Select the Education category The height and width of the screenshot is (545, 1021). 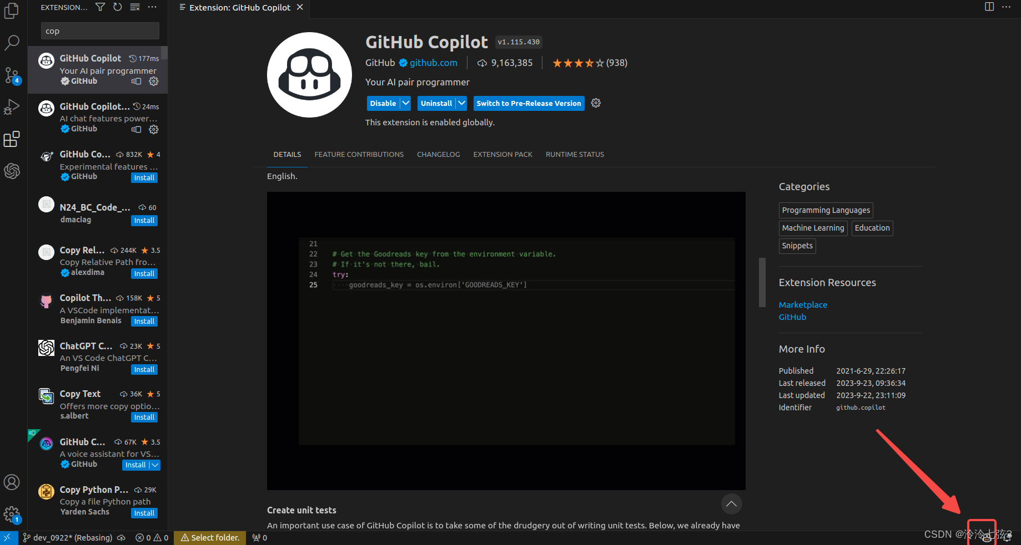click(872, 228)
